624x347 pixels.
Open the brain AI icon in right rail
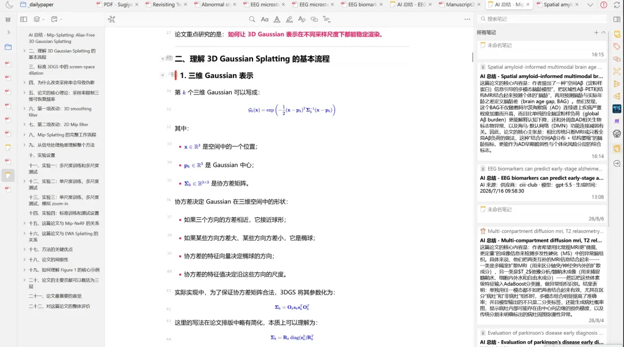pos(617,134)
